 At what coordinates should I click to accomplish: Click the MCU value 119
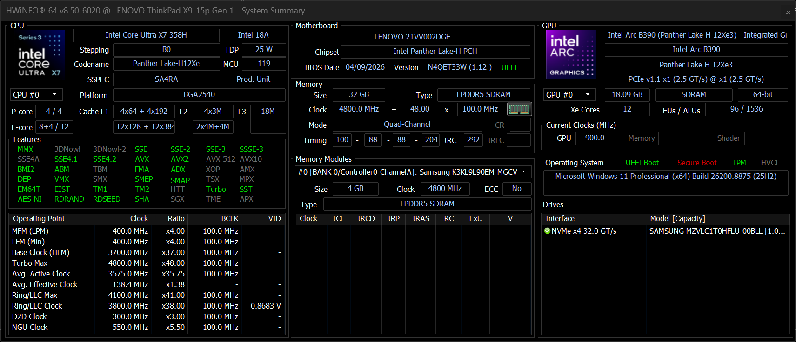264,64
